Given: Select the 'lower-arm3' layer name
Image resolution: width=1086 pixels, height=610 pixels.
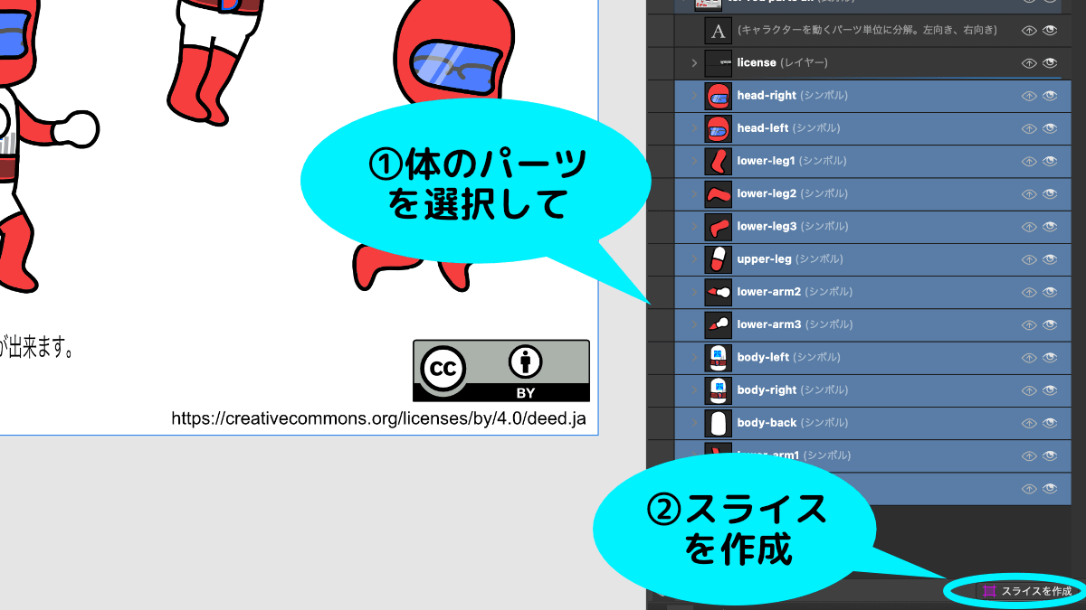Looking at the screenshot, I should pos(769,324).
